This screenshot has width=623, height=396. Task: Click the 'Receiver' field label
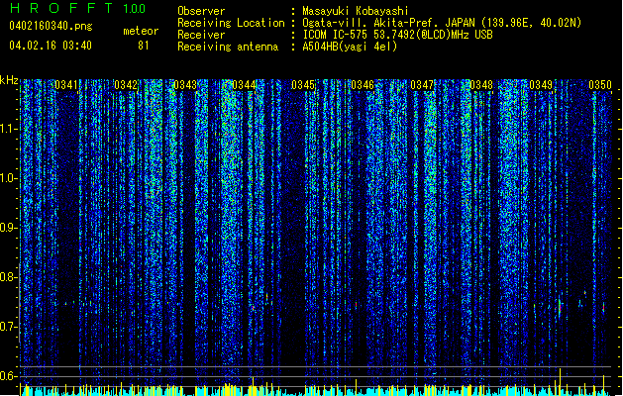click(x=201, y=35)
